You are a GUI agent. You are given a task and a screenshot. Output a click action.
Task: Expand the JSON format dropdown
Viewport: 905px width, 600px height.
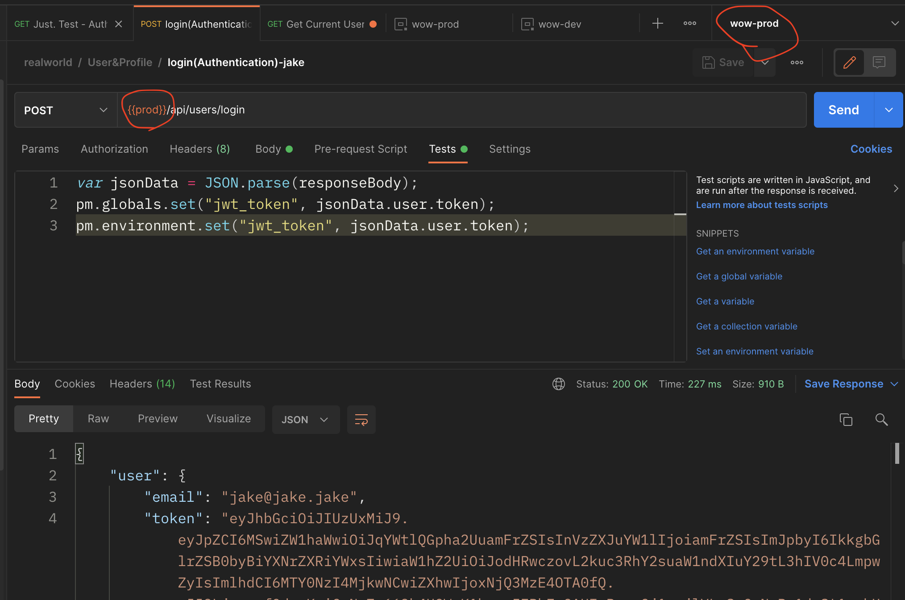pyautogui.click(x=305, y=420)
